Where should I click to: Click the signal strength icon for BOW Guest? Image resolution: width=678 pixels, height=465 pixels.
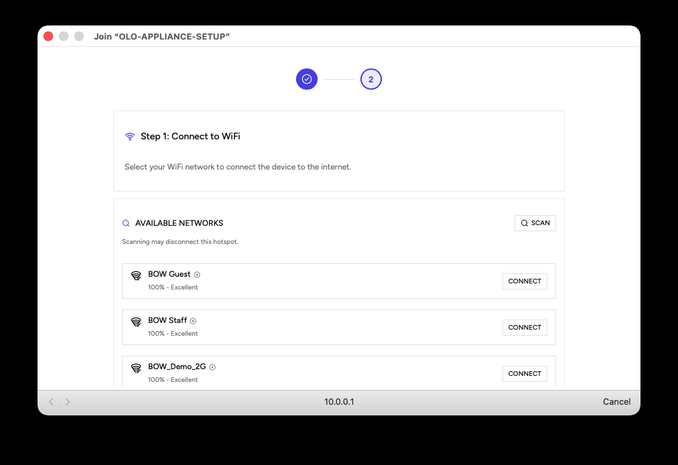136,274
